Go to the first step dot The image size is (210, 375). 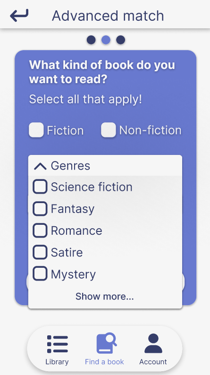pos(91,40)
